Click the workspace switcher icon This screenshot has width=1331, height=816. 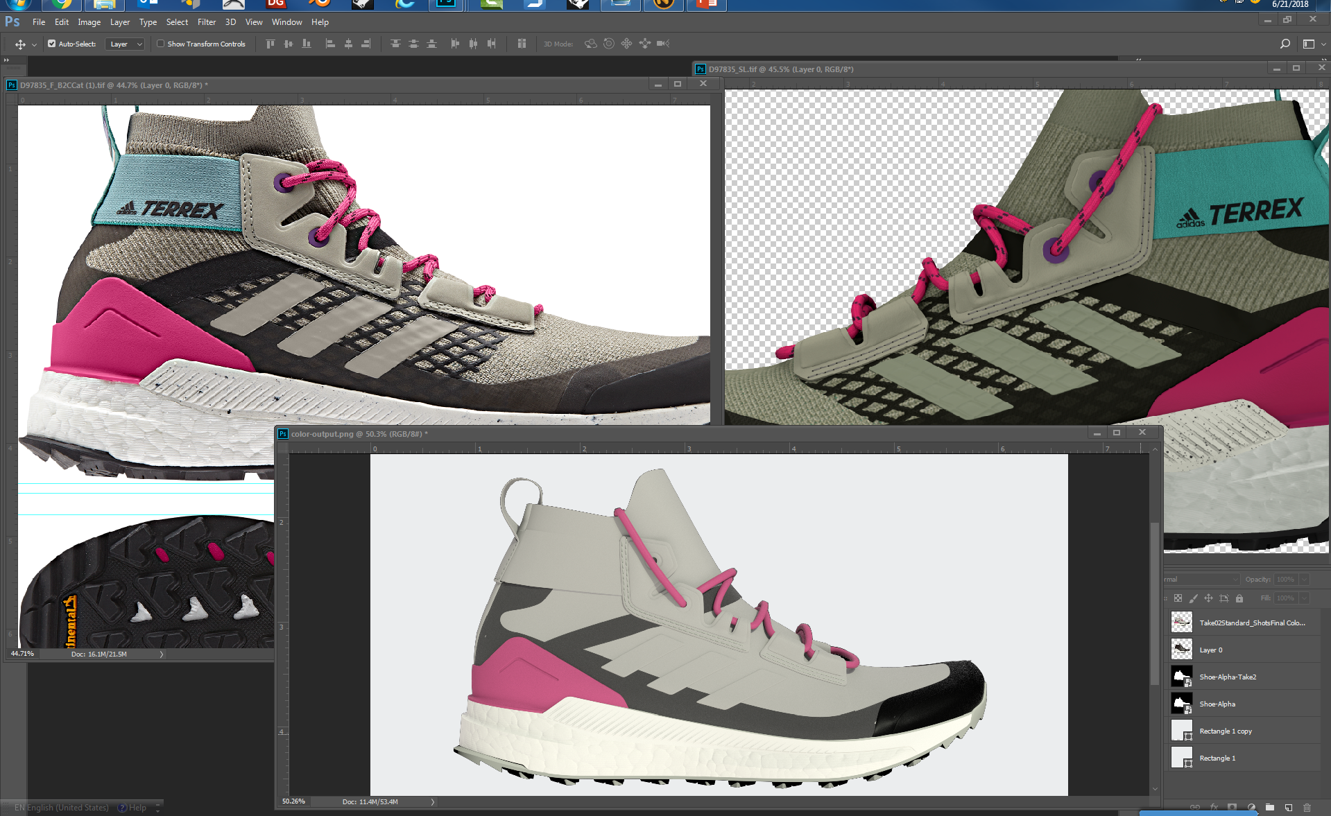pos(1308,44)
